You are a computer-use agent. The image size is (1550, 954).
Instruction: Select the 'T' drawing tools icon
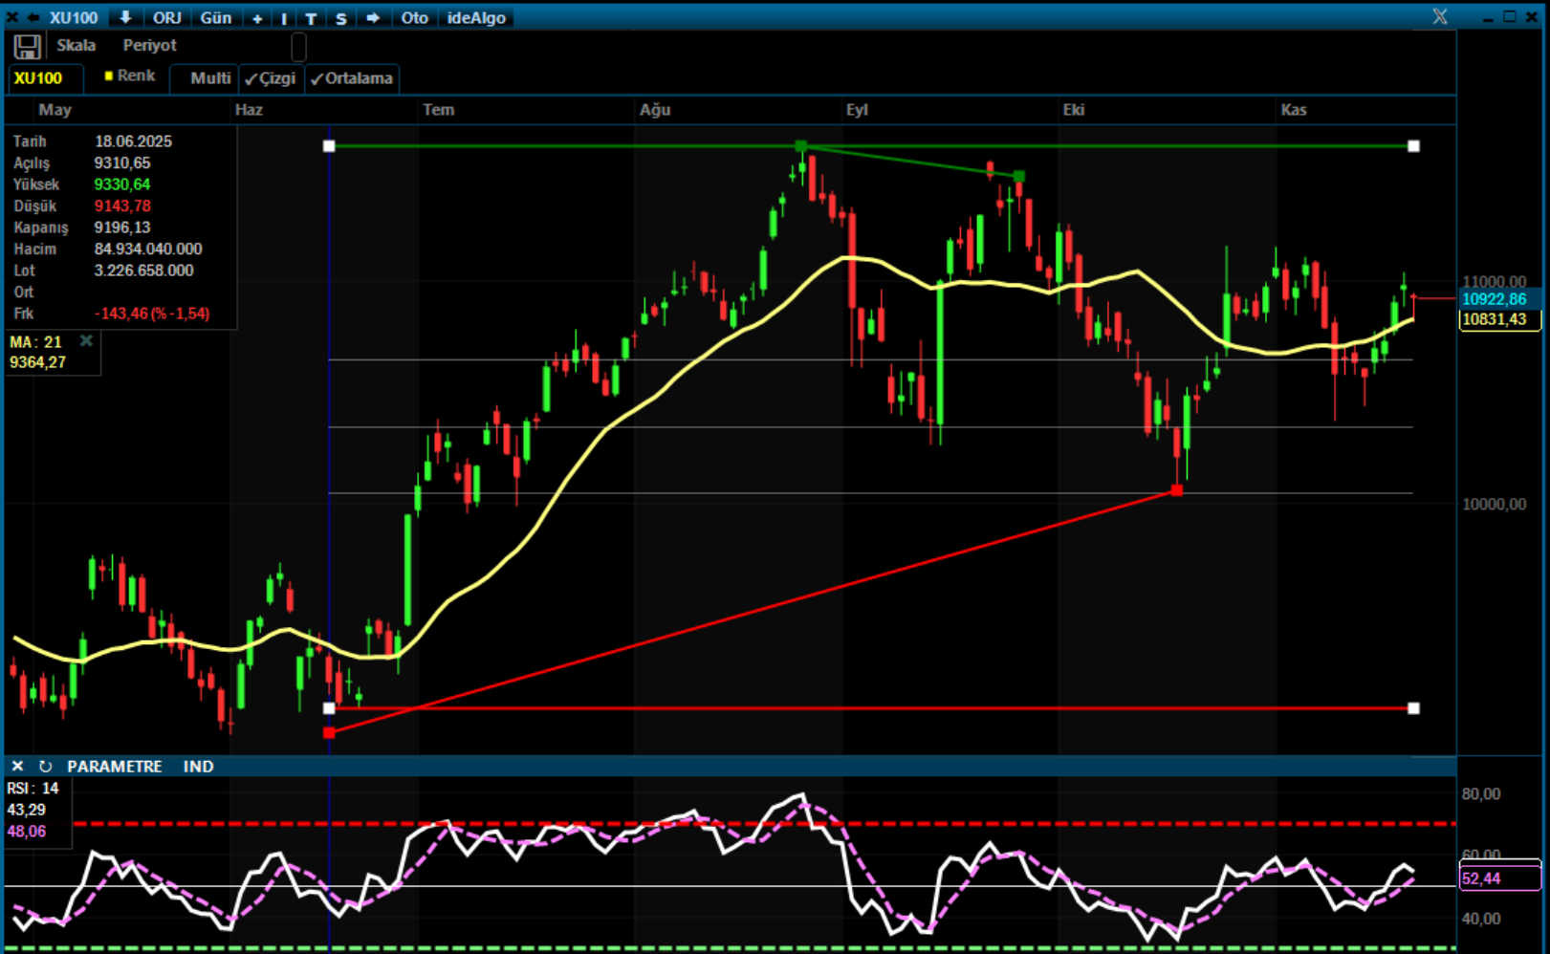click(311, 17)
